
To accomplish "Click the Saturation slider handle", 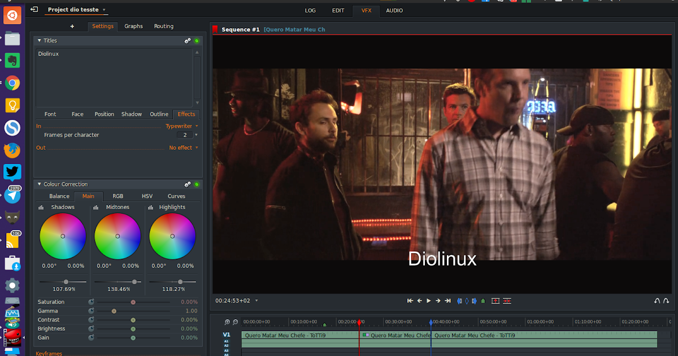I will (133, 302).
